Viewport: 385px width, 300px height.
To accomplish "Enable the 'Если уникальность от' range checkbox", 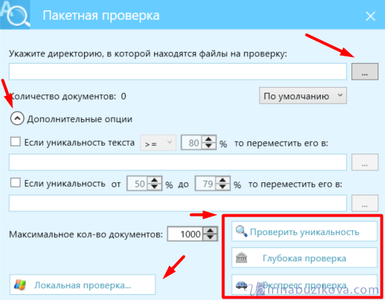I will point(15,183).
